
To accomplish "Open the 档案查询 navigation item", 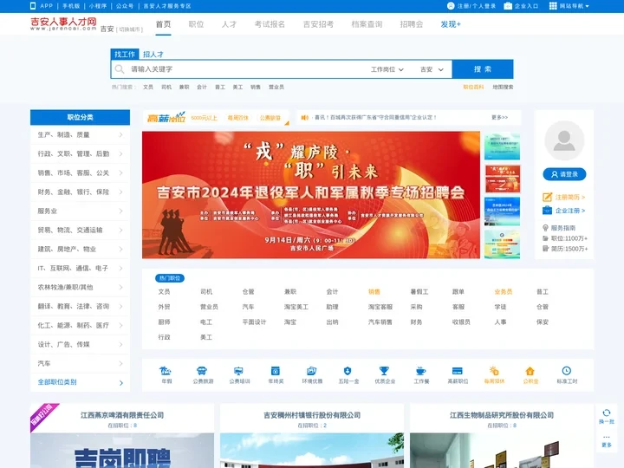I will click(367, 24).
